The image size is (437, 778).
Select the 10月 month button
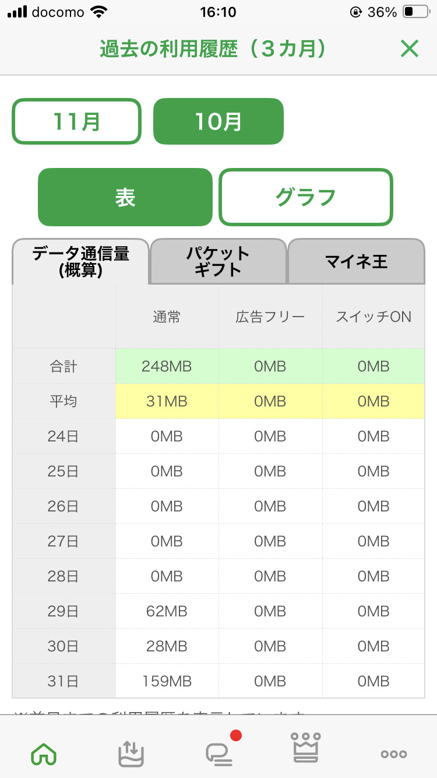coord(218,121)
